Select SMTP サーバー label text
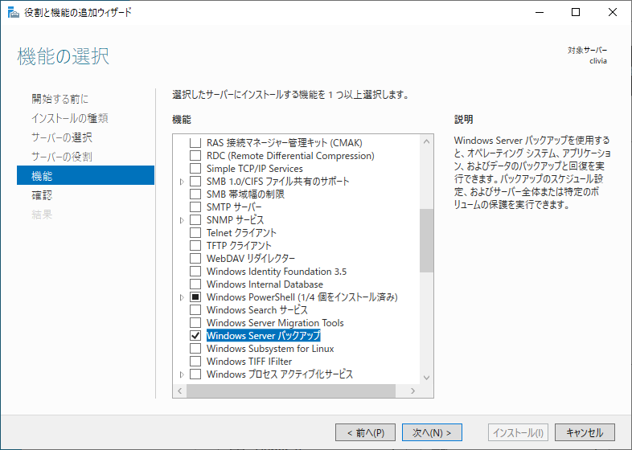The height and width of the screenshot is (450, 632). (234, 207)
